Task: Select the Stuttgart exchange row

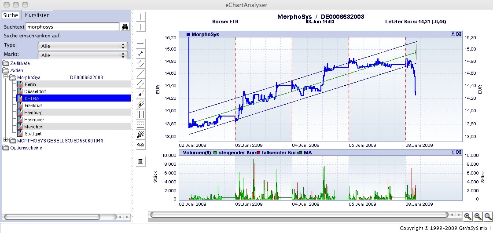Action: pyautogui.click(x=73, y=134)
